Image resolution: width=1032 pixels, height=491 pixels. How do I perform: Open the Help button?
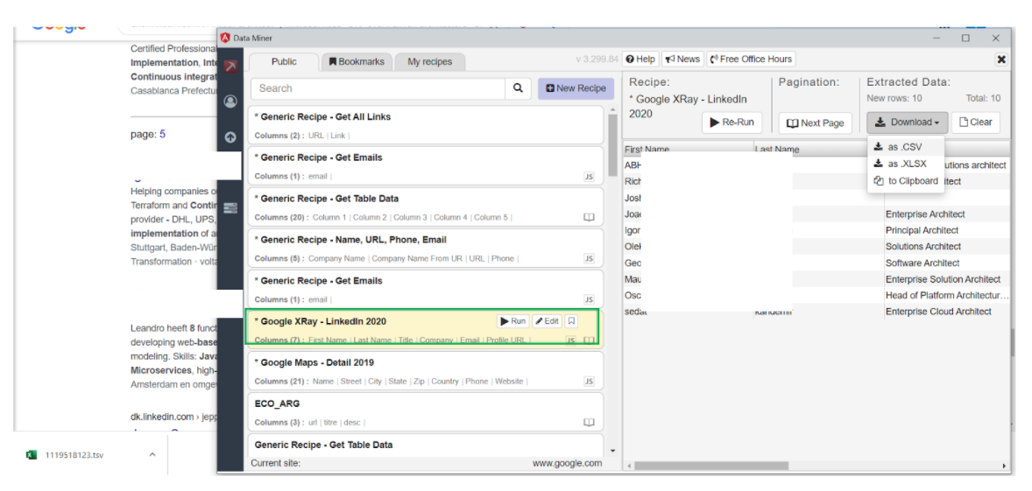[x=640, y=60]
